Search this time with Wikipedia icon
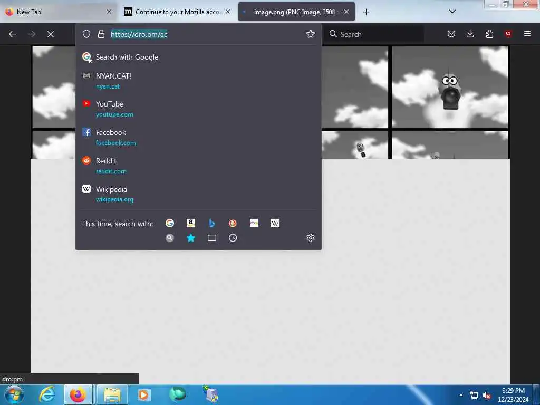The height and width of the screenshot is (405, 540). tap(275, 223)
